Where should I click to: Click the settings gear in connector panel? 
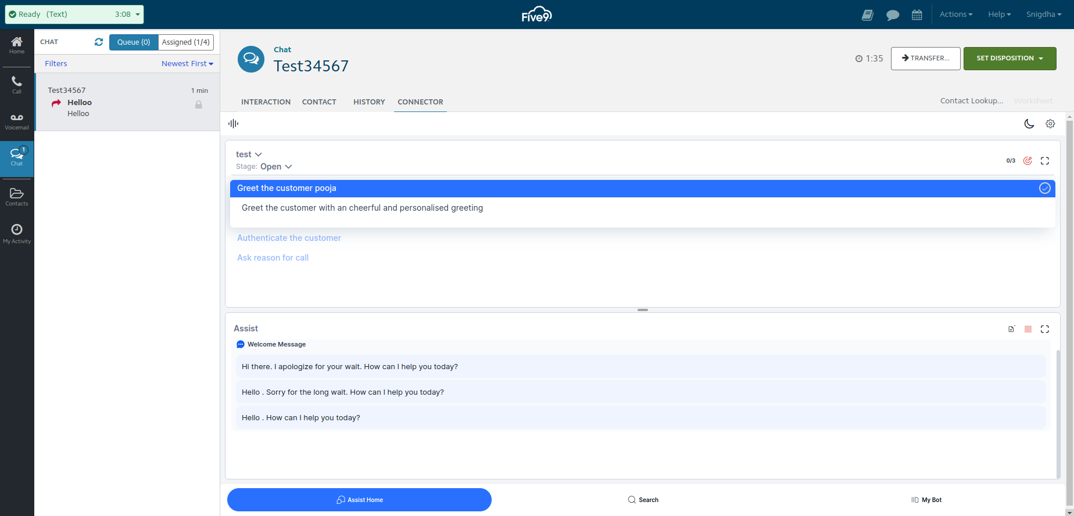[x=1050, y=124]
